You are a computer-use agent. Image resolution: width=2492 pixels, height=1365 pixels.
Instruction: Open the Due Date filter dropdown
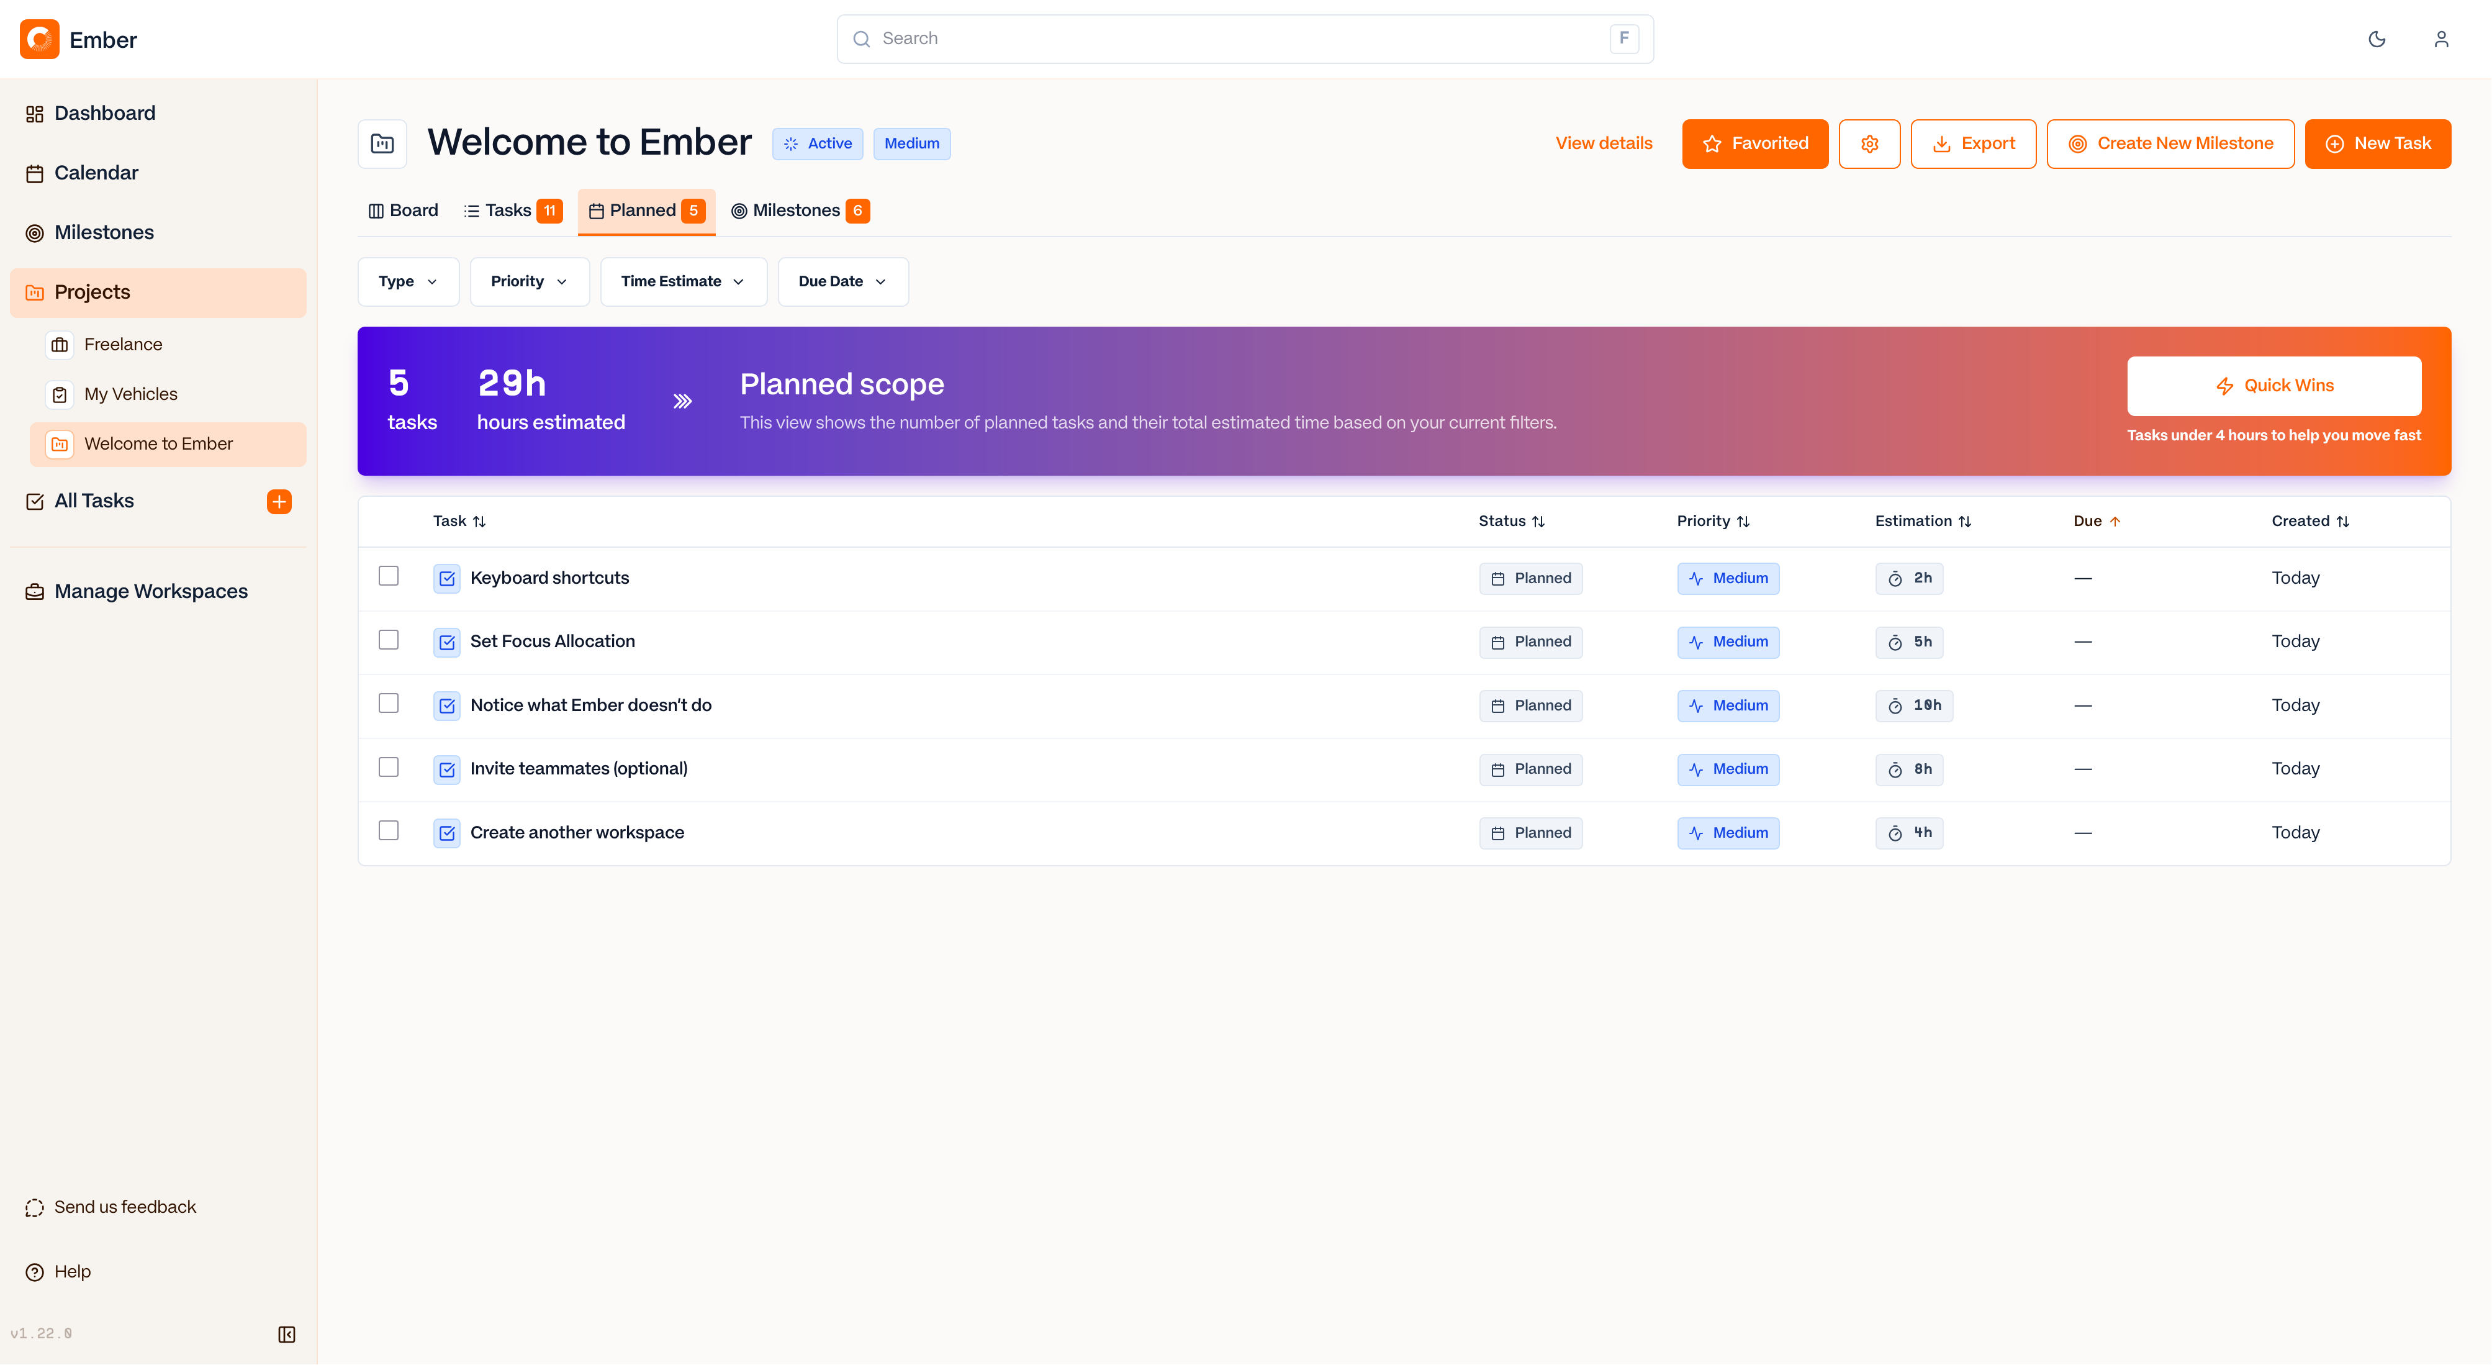pos(842,281)
